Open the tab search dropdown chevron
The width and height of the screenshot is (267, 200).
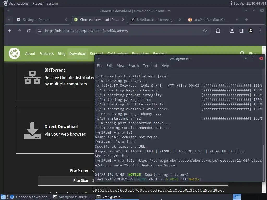9,20
